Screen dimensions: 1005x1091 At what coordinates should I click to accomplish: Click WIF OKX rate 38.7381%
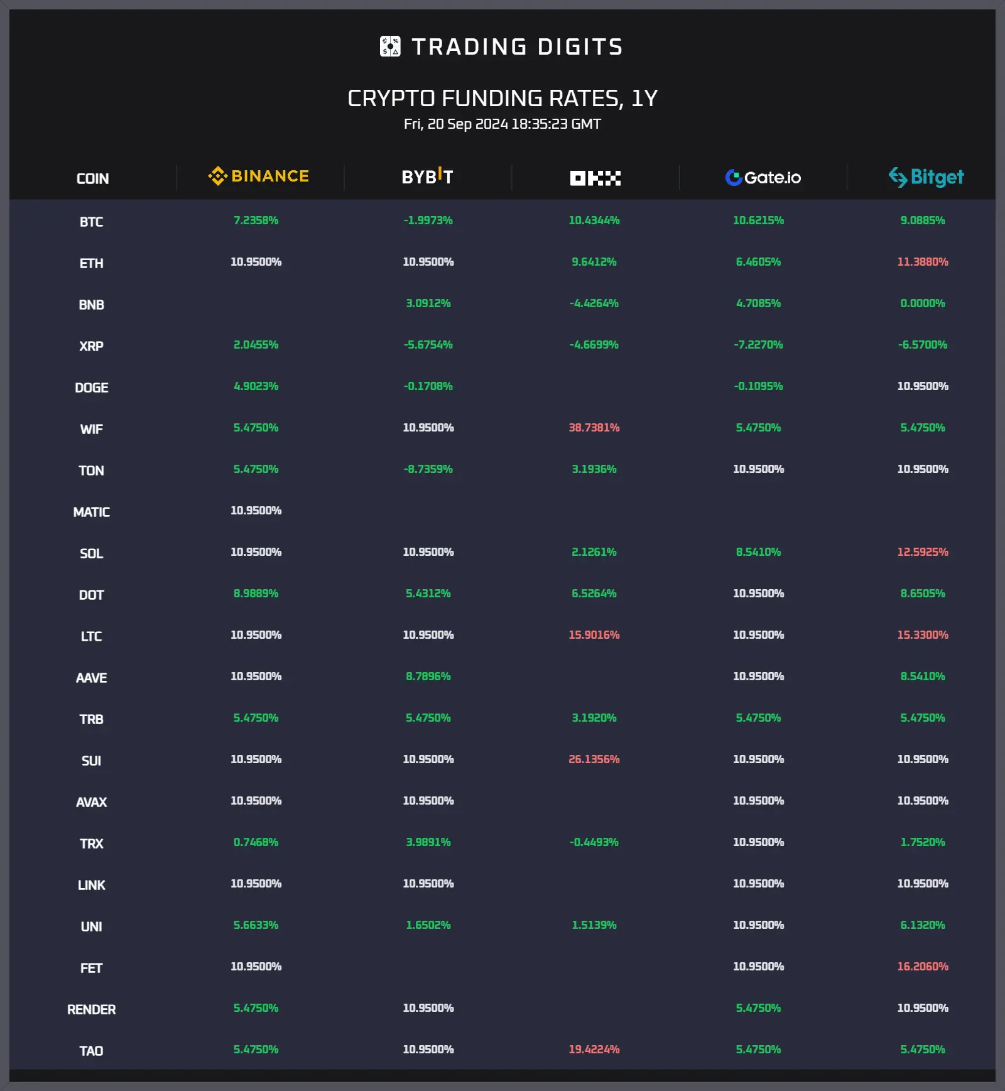[x=594, y=428]
